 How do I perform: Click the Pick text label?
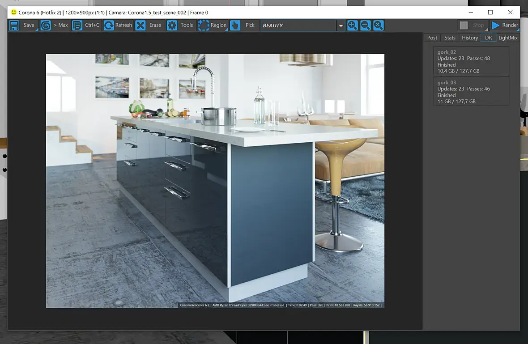(x=250, y=25)
